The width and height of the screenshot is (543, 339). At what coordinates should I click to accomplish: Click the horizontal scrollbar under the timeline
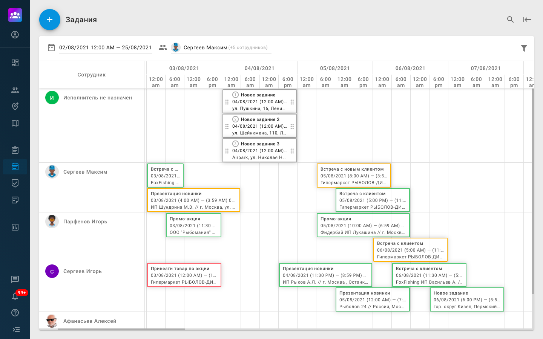pos(121,329)
